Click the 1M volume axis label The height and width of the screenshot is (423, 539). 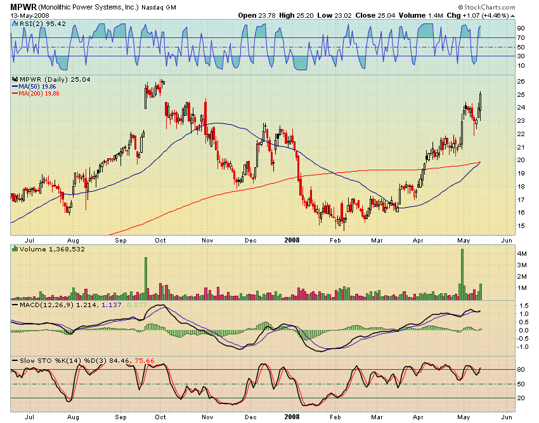click(522, 287)
